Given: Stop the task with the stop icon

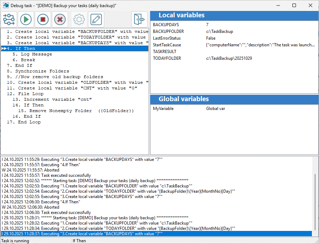Looking at the screenshot, I should [x=43, y=19].
